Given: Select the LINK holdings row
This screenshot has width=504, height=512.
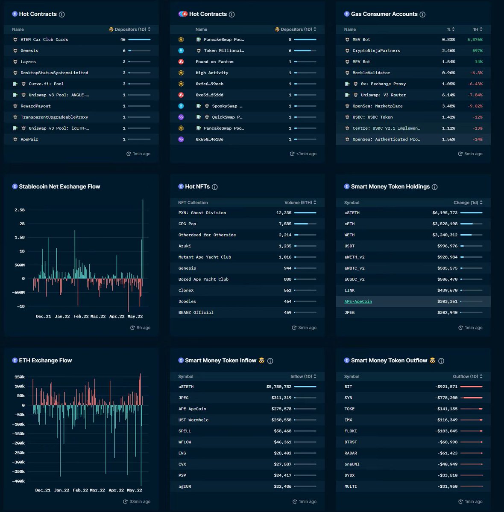Looking at the screenshot, I should [x=413, y=290].
